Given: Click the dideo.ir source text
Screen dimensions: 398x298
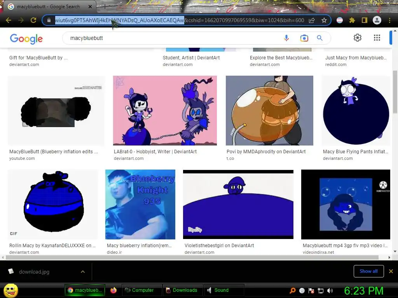Looking at the screenshot, I should click(114, 252).
